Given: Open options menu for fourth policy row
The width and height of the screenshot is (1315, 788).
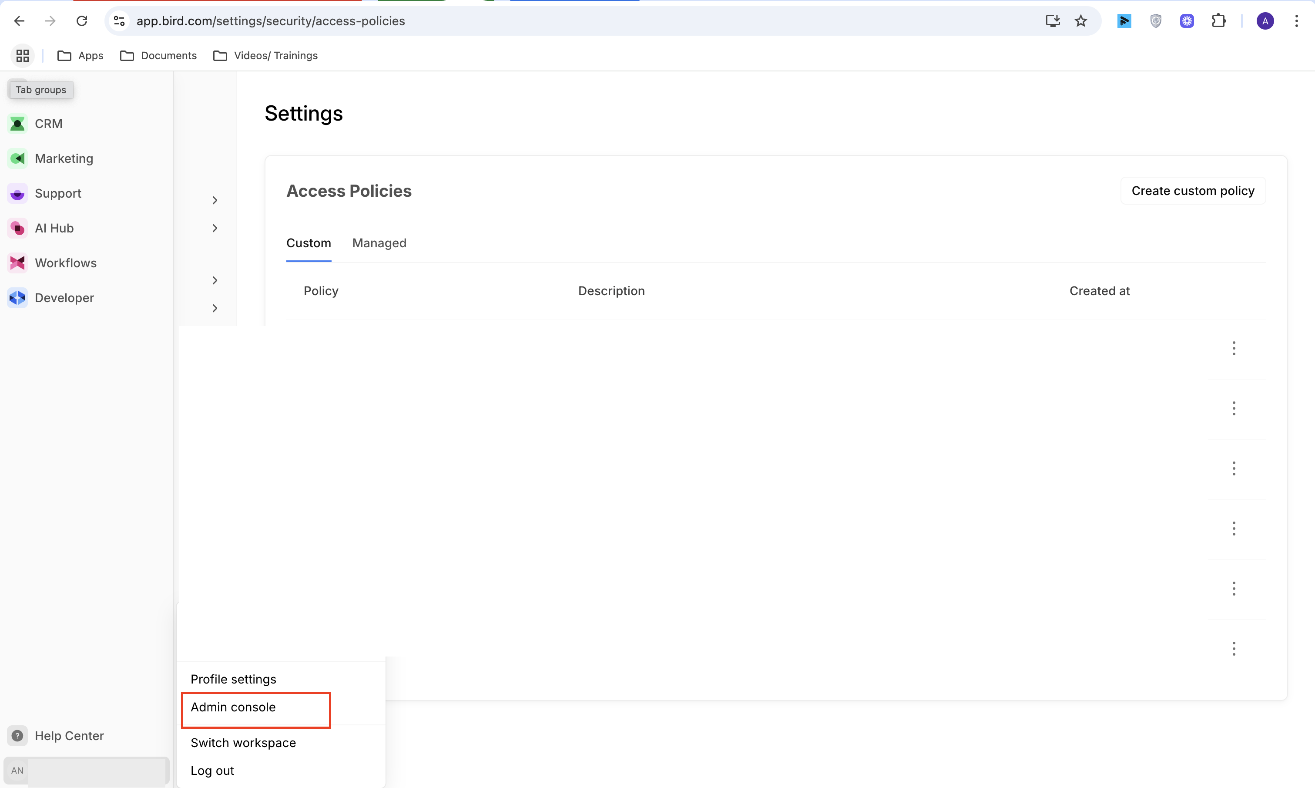Looking at the screenshot, I should [1234, 529].
